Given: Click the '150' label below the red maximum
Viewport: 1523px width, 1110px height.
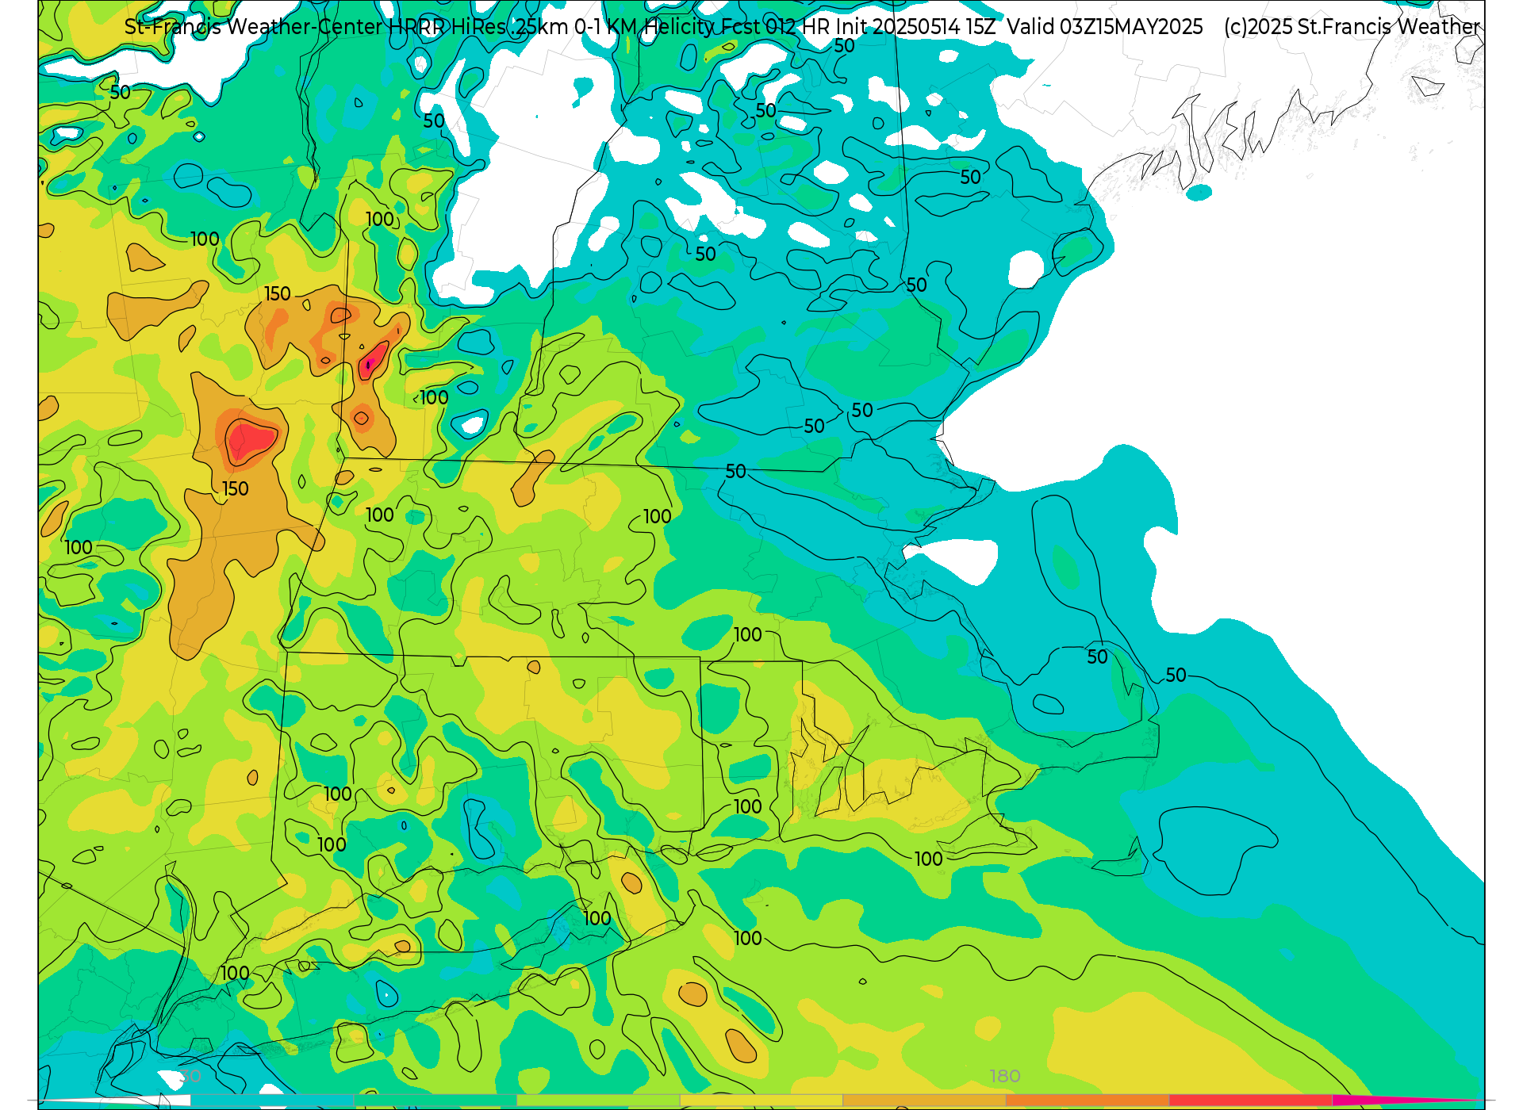Looking at the screenshot, I should point(235,489).
